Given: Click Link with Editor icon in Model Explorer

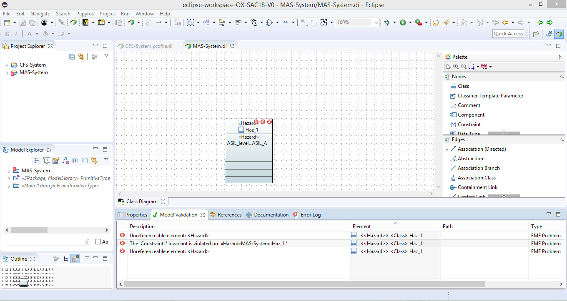Looking at the screenshot, I should point(94,160).
